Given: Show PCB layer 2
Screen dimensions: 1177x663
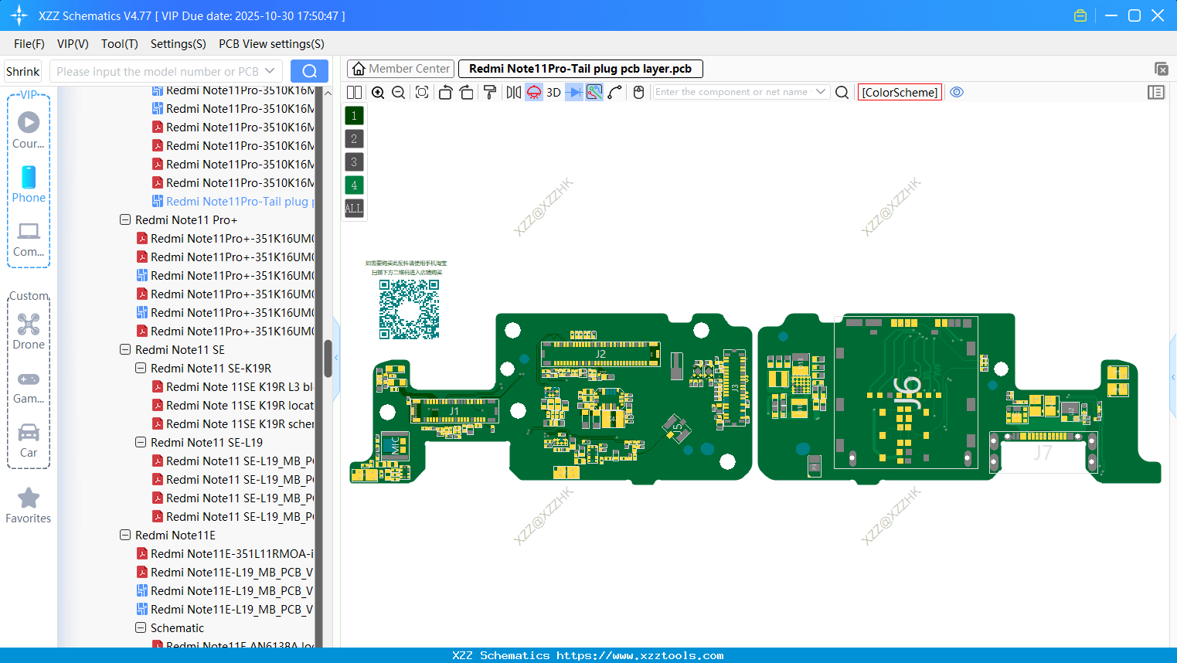Looking at the screenshot, I should pyautogui.click(x=354, y=139).
